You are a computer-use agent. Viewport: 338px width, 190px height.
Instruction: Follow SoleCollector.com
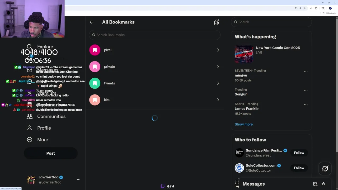299,168
